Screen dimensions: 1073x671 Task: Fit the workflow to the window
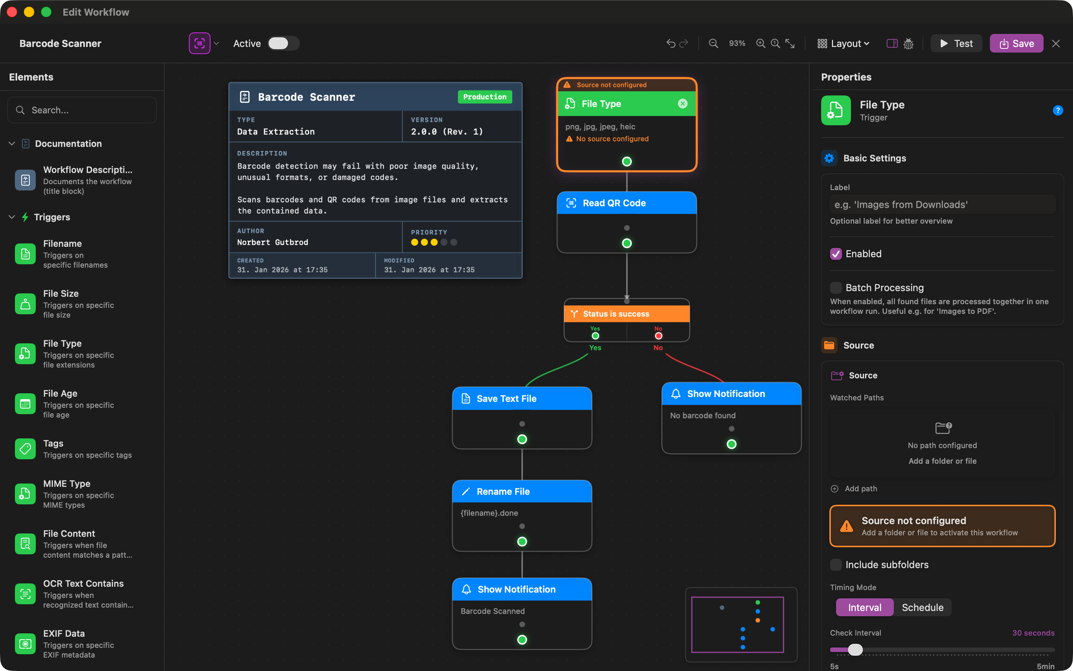coord(790,44)
